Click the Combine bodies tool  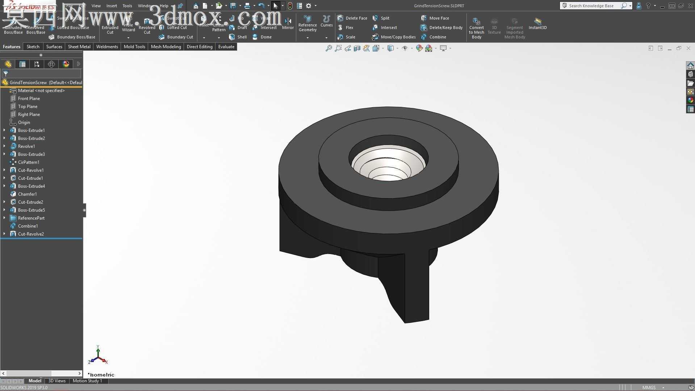(x=434, y=37)
